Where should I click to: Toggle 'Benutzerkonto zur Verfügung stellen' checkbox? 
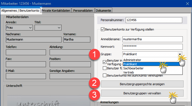coord(103,29)
